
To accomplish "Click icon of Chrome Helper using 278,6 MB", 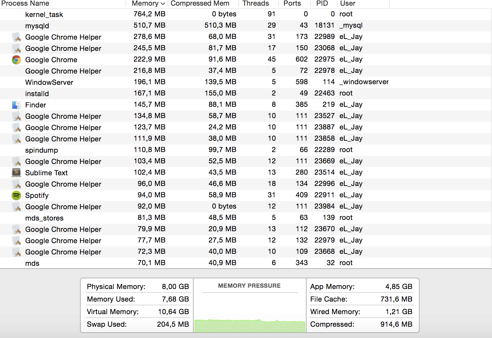I will 16,37.
